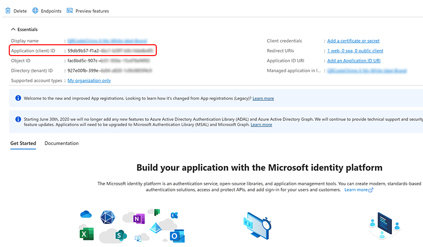Click Add an Application ID URI link
Viewport: 423px width, 247px height.
(x=354, y=61)
